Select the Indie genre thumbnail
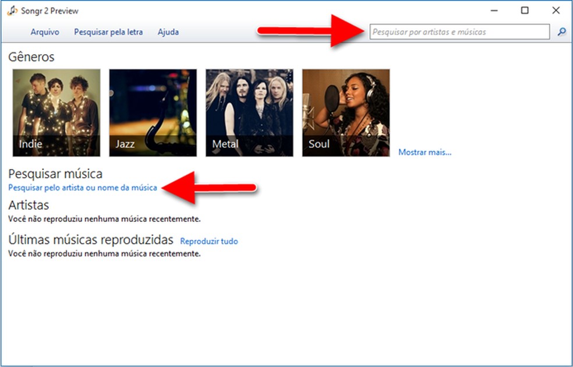 point(56,112)
